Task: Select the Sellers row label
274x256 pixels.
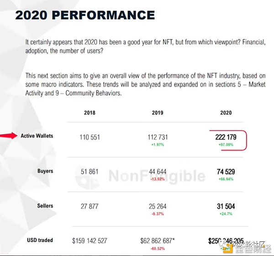Action: click(45, 206)
